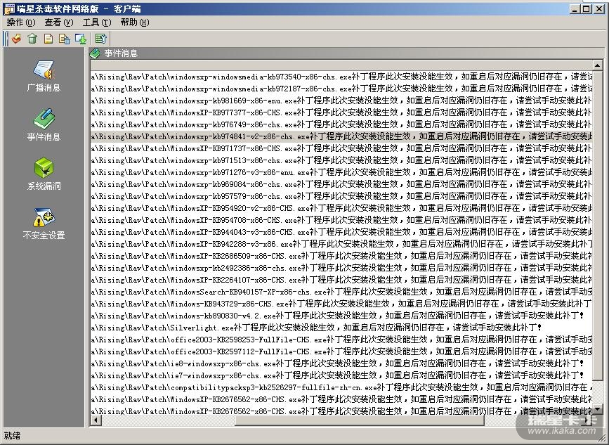Click the yellow document toolbar icon
Viewport: 609px width, 445px height.
pos(48,39)
